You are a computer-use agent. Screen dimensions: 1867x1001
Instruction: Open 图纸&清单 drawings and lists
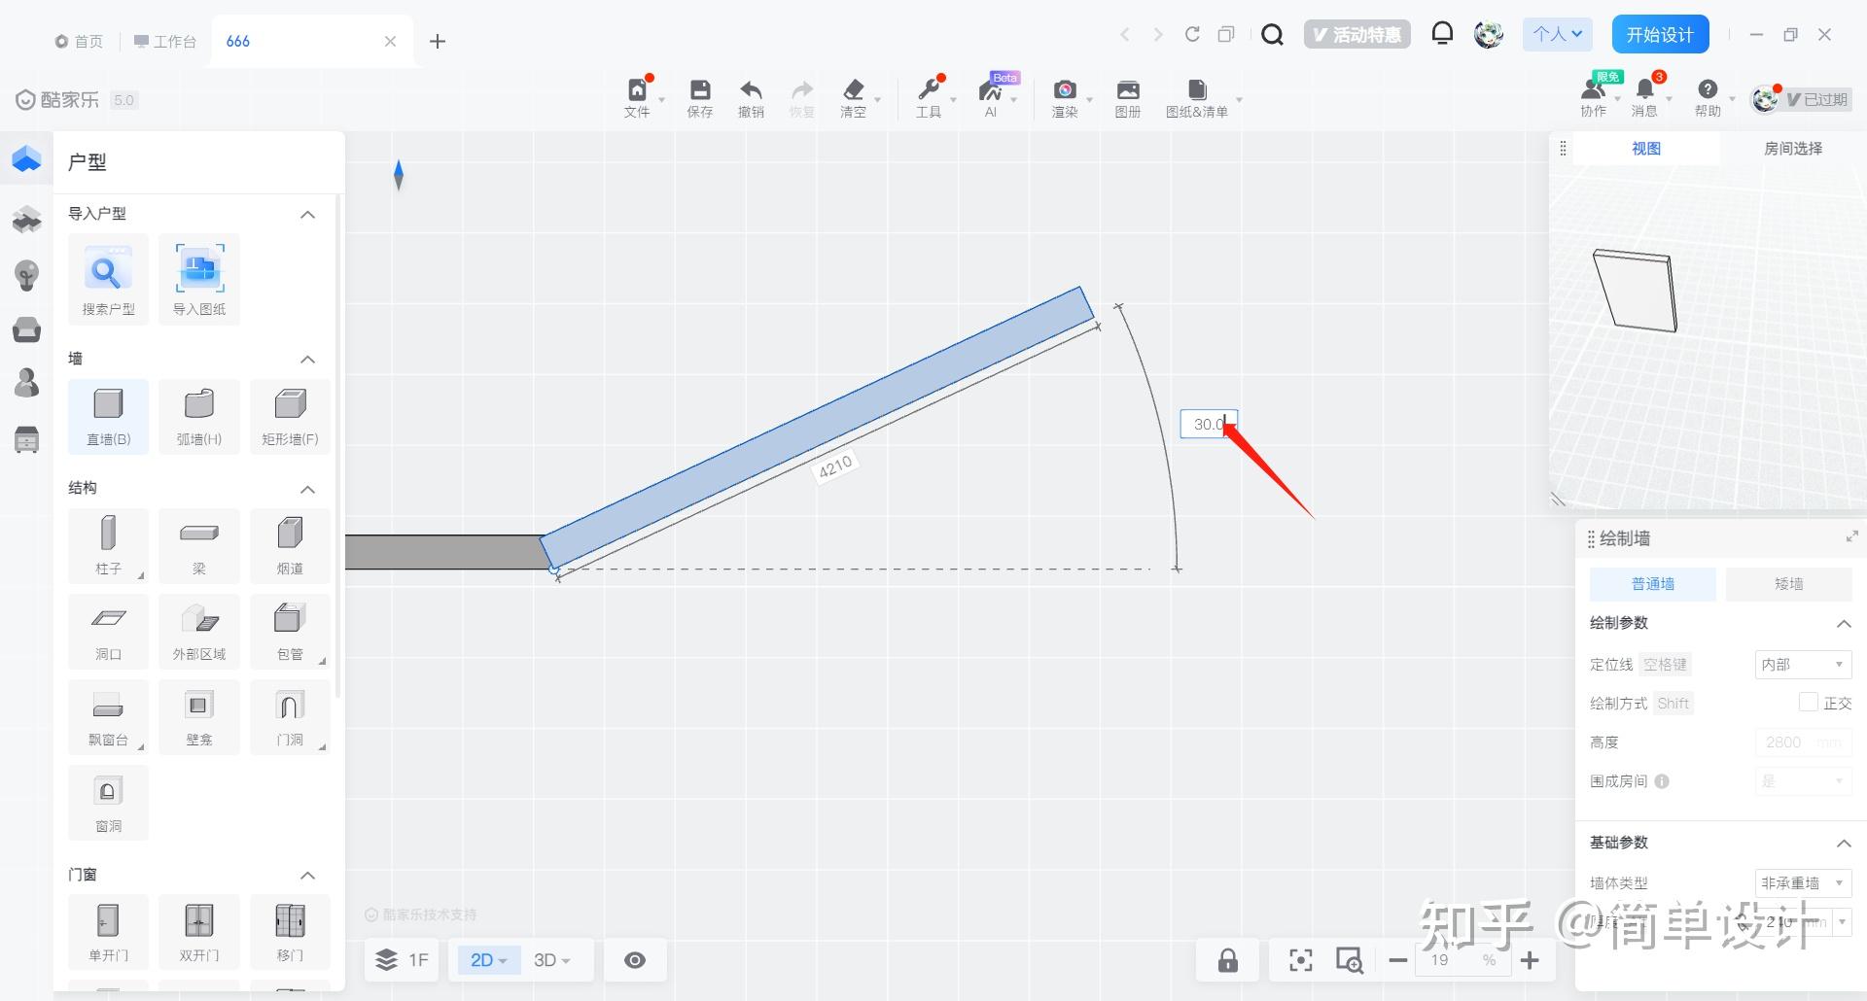click(x=1197, y=98)
